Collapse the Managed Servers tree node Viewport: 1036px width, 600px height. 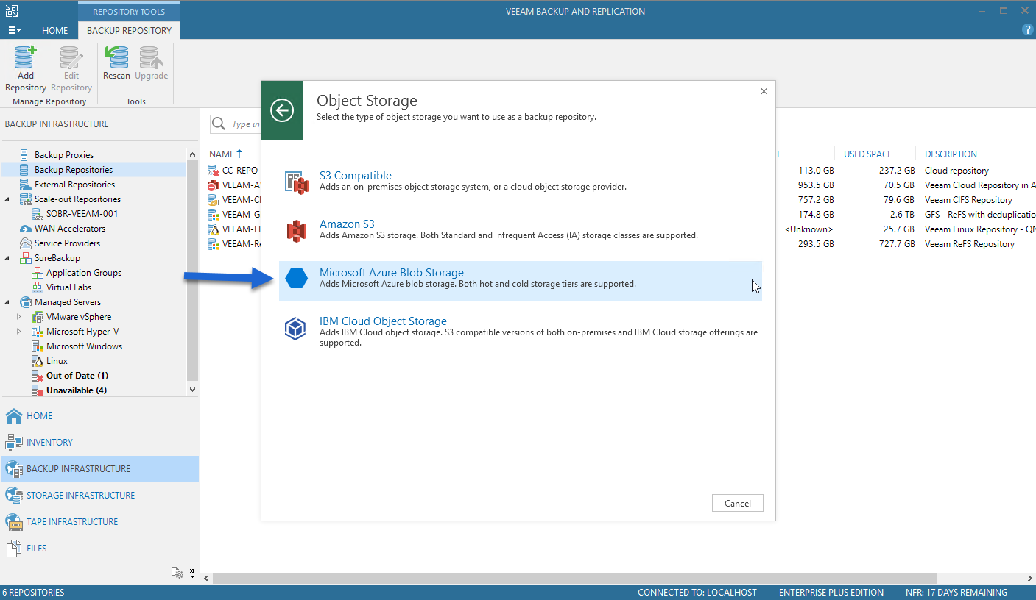pos(7,302)
